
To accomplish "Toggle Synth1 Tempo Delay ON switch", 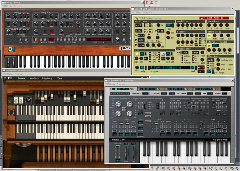I will [x=209, y=36].
